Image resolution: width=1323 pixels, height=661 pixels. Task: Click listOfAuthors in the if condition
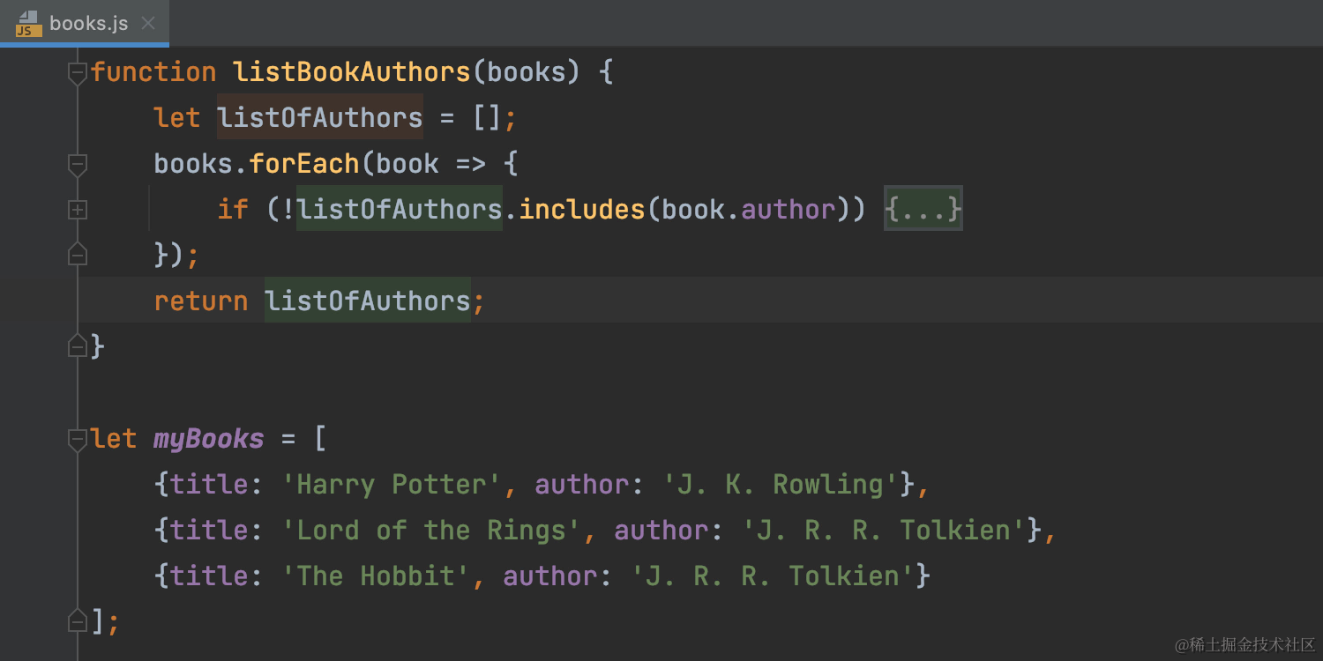tap(400, 209)
